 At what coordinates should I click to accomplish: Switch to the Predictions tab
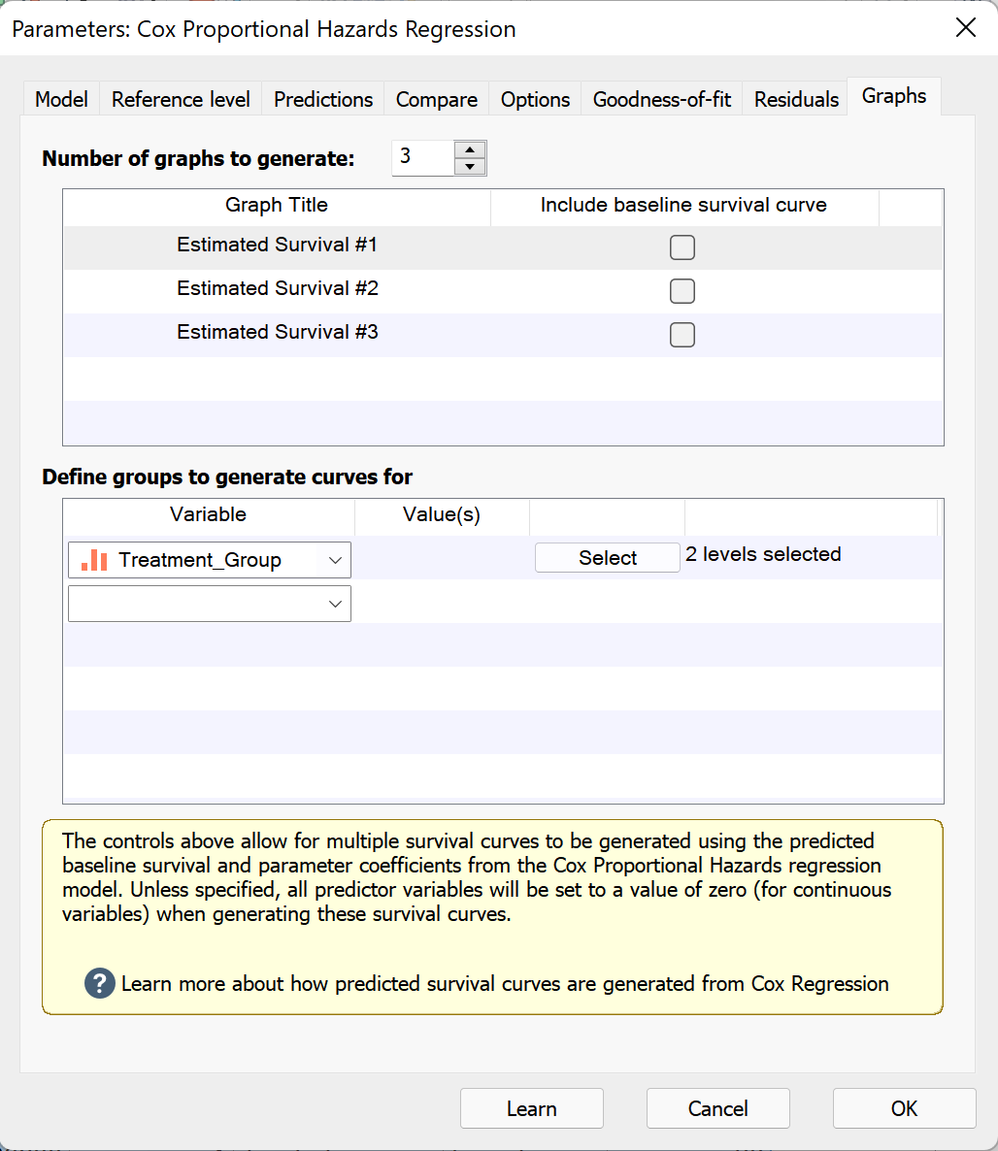(x=322, y=99)
